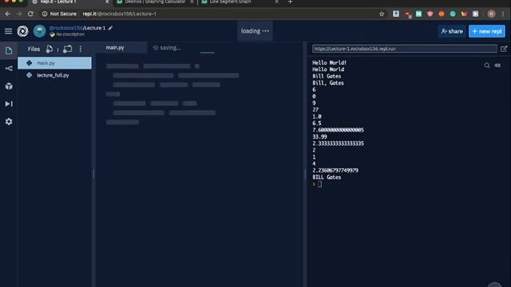
Task: Clear the console output
Action: (x=497, y=65)
